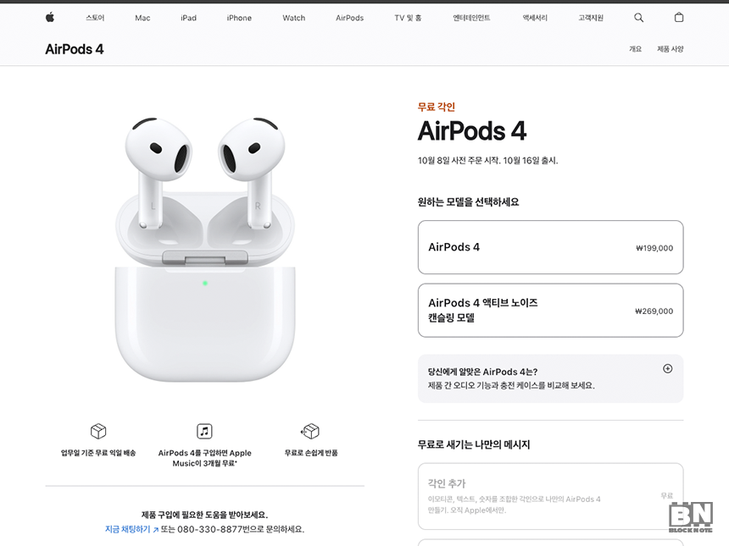Click the plus circle icon in comparison card
729x546 pixels.
(x=668, y=368)
